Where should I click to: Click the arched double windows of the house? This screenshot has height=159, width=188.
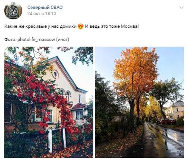coord(65,95)
